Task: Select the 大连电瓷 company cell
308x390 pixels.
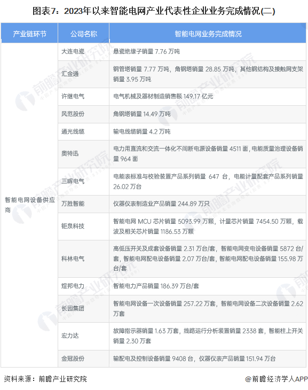Action: 83,52
